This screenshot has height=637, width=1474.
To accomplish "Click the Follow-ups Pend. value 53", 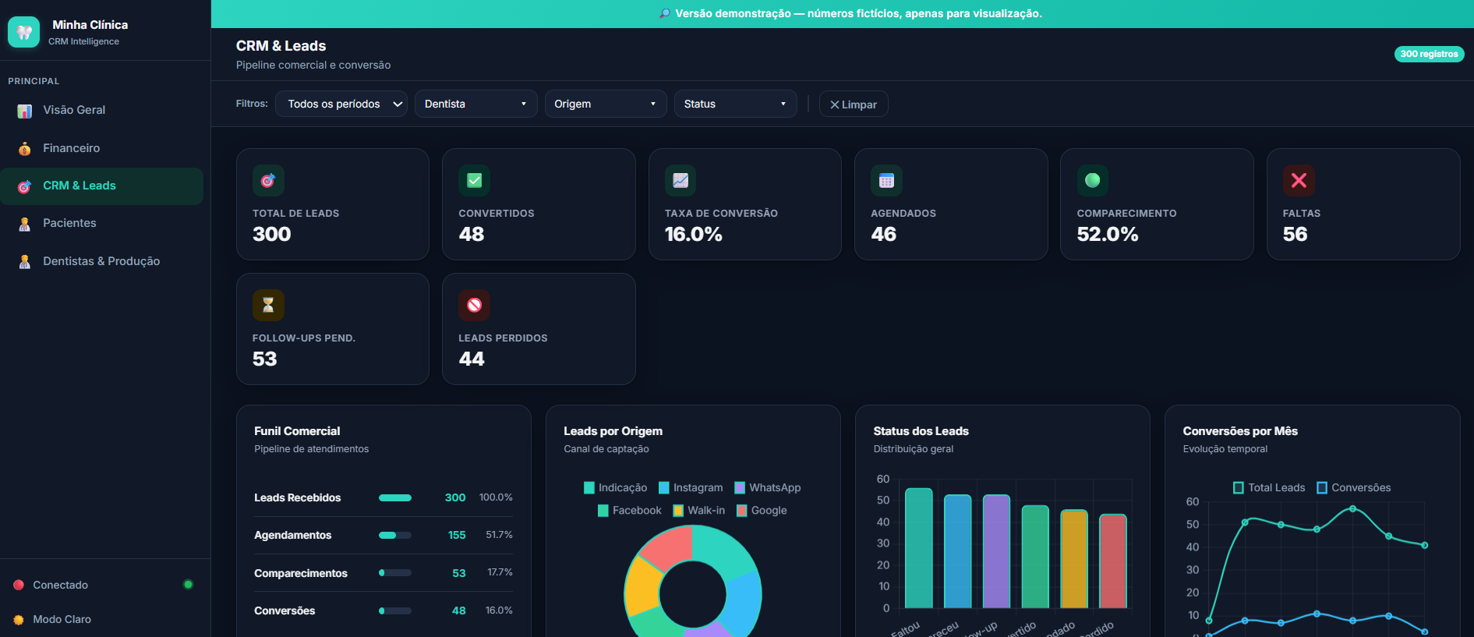I will 265,359.
